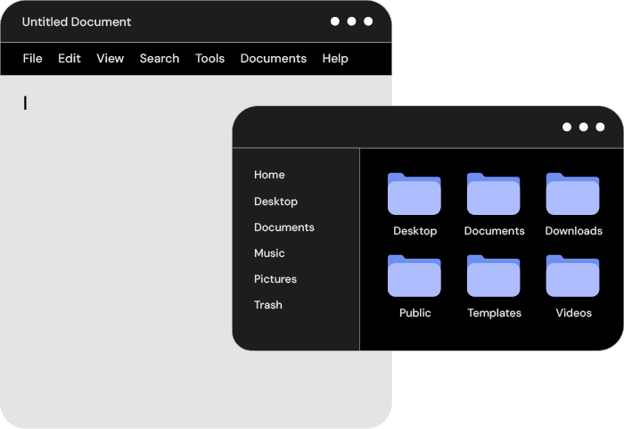Select Pictures in the sidebar
The width and height of the screenshot is (624, 429).
(x=275, y=279)
